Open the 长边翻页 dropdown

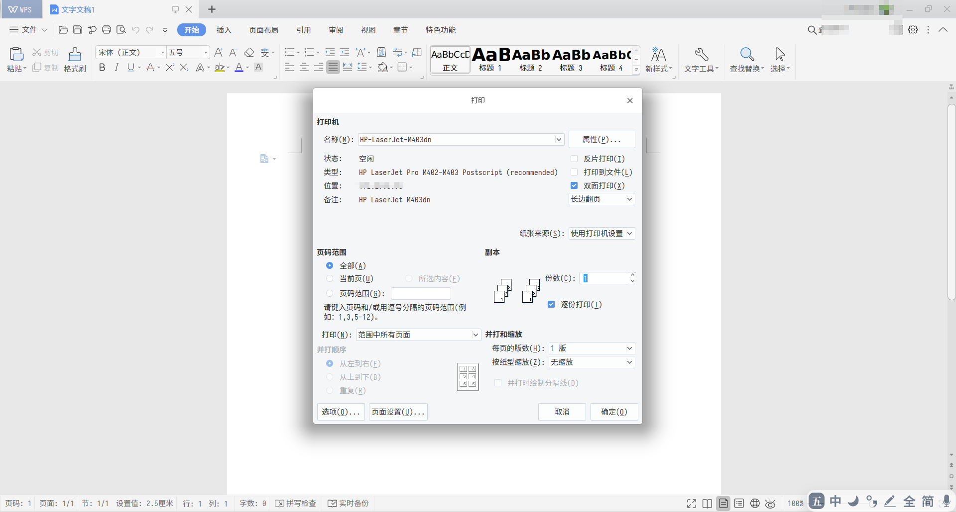point(629,199)
